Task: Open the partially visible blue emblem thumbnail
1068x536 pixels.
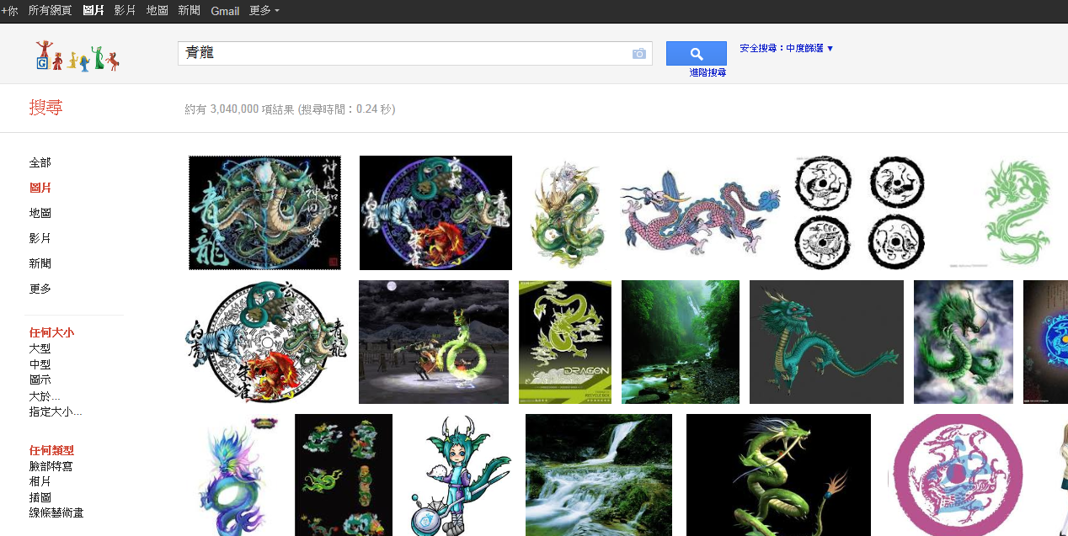Action: point(1045,342)
